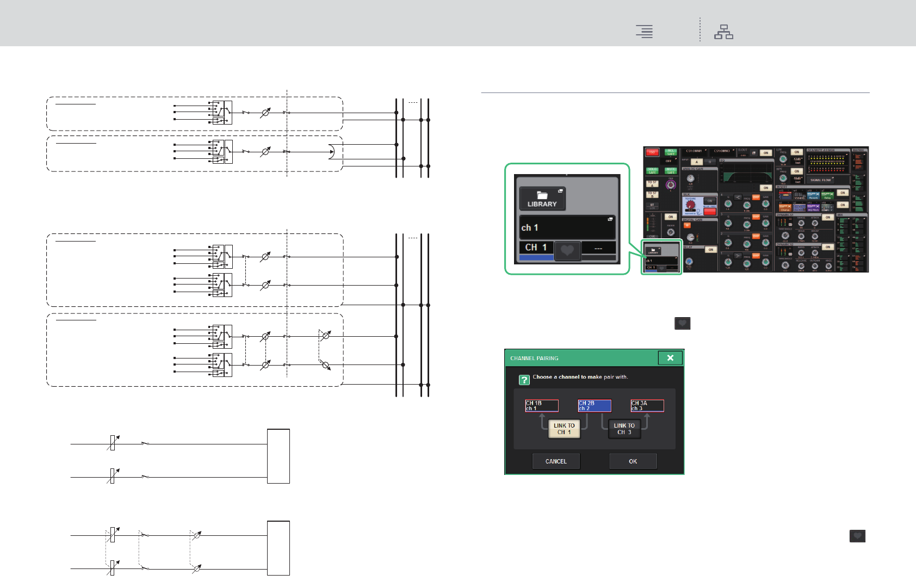Toggle the RCL SAFE button
916x581 pixels.
tap(671, 152)
